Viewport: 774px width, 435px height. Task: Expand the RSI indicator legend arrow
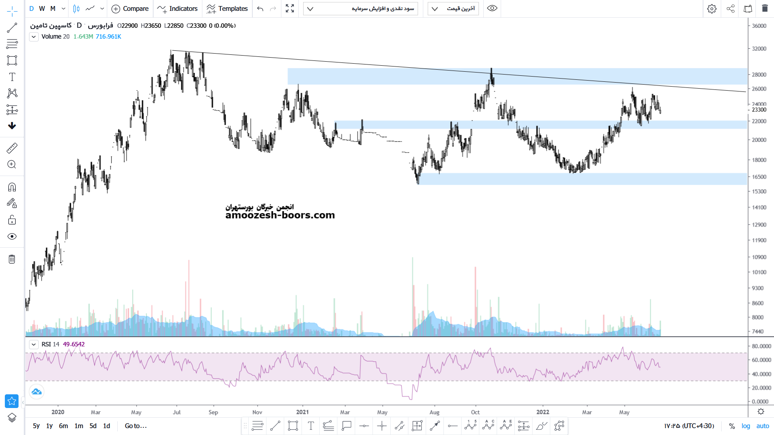[x=34, y=344]
